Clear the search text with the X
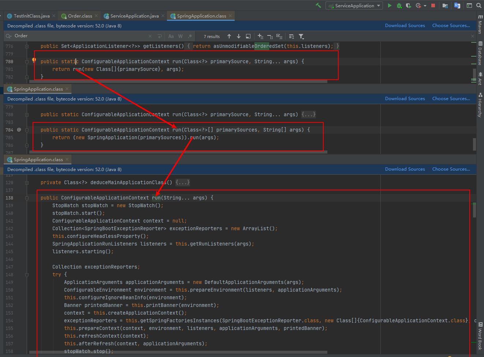 (150, 36)
